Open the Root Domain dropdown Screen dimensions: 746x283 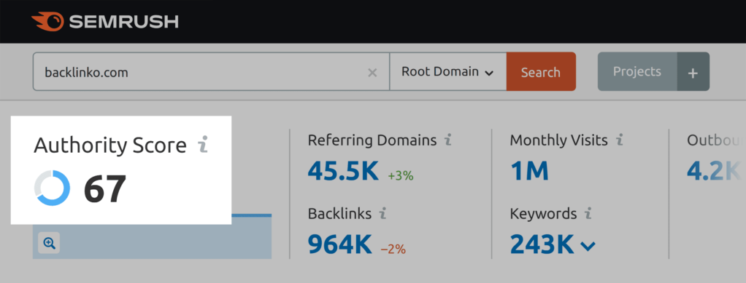coord(447,71)
